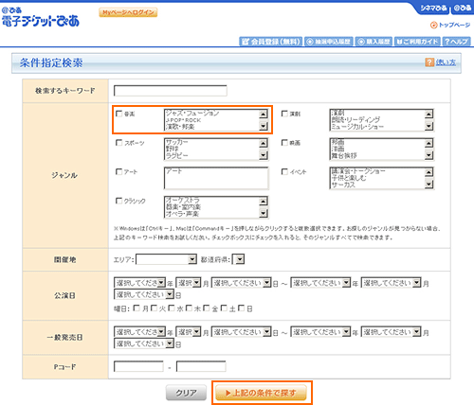Open 公演日 end year dropdown
Image resolution: width=474 pixels, height=405 pixels.
click(x=320, y=283)
